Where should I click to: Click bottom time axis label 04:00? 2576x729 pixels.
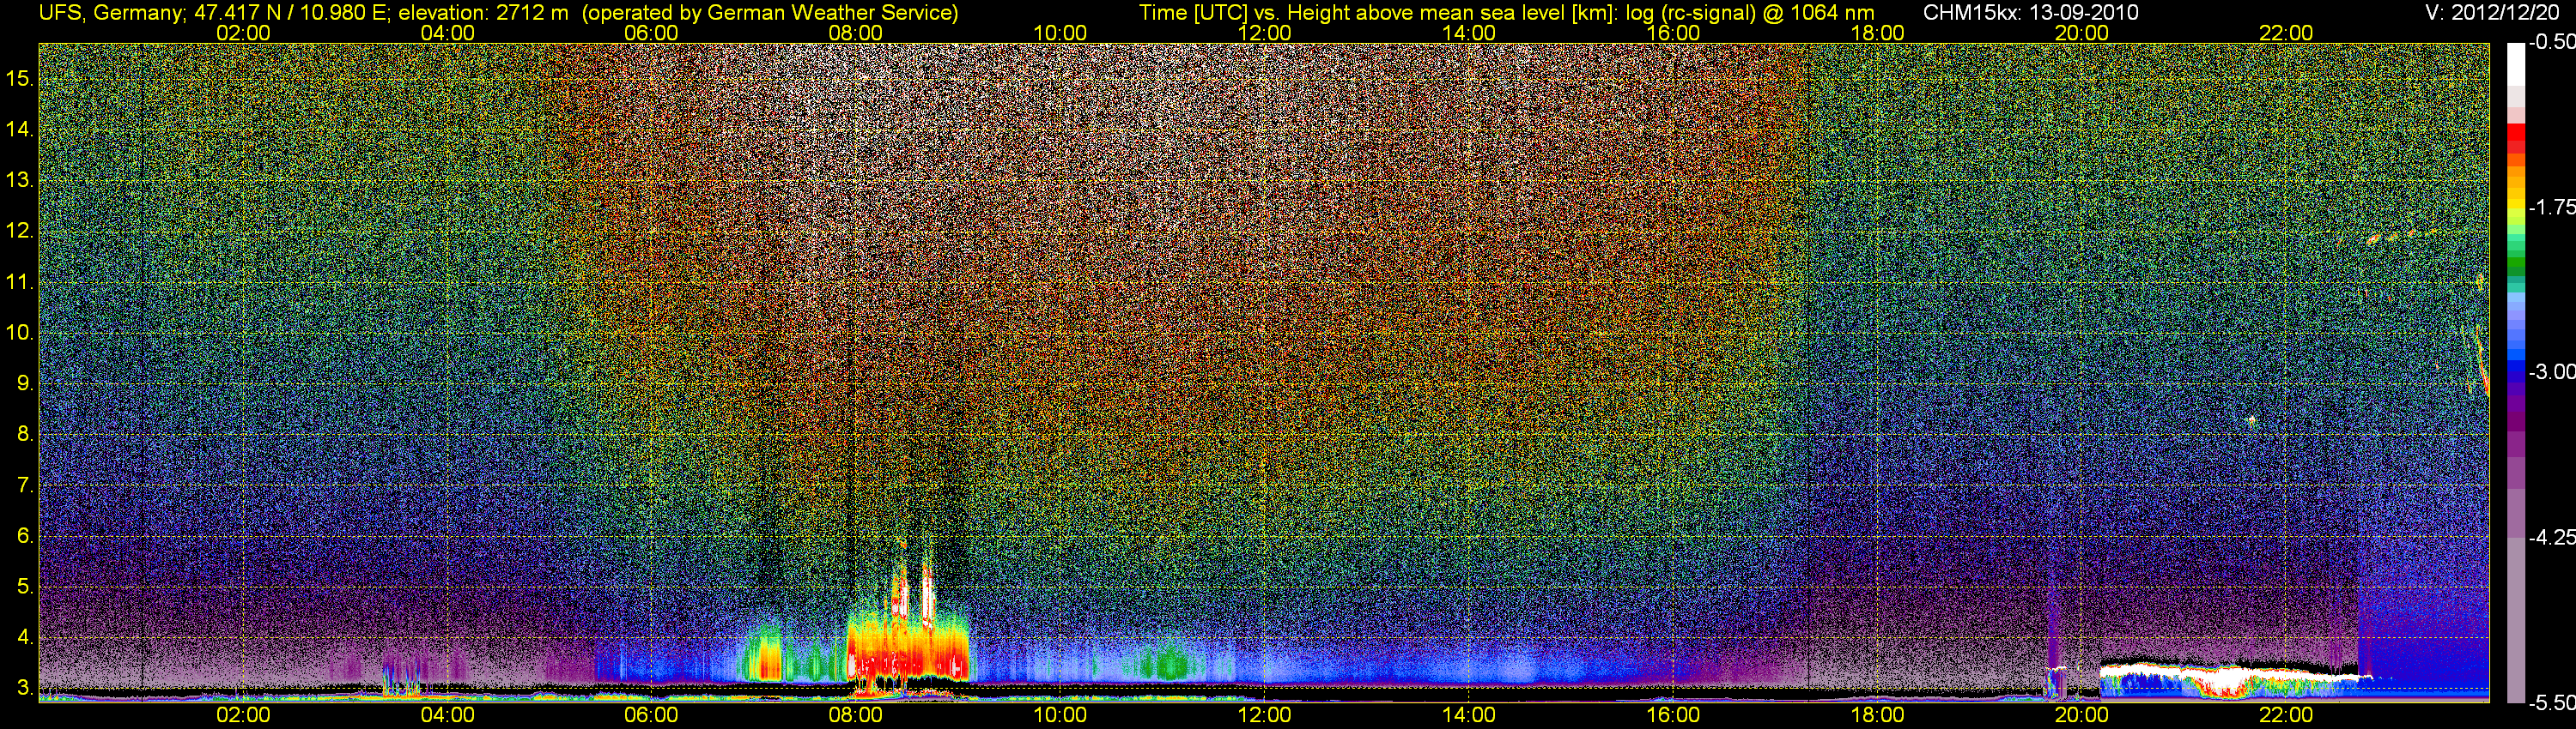pyautogui.click(x=447, y=715)
